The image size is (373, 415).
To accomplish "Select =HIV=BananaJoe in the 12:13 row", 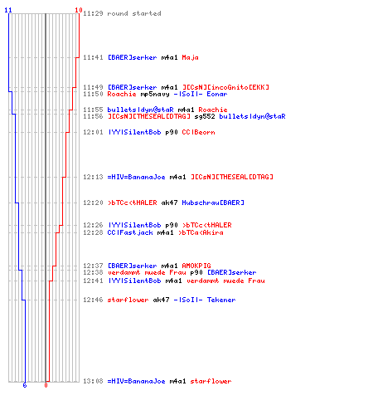I will tap(136, 177).
